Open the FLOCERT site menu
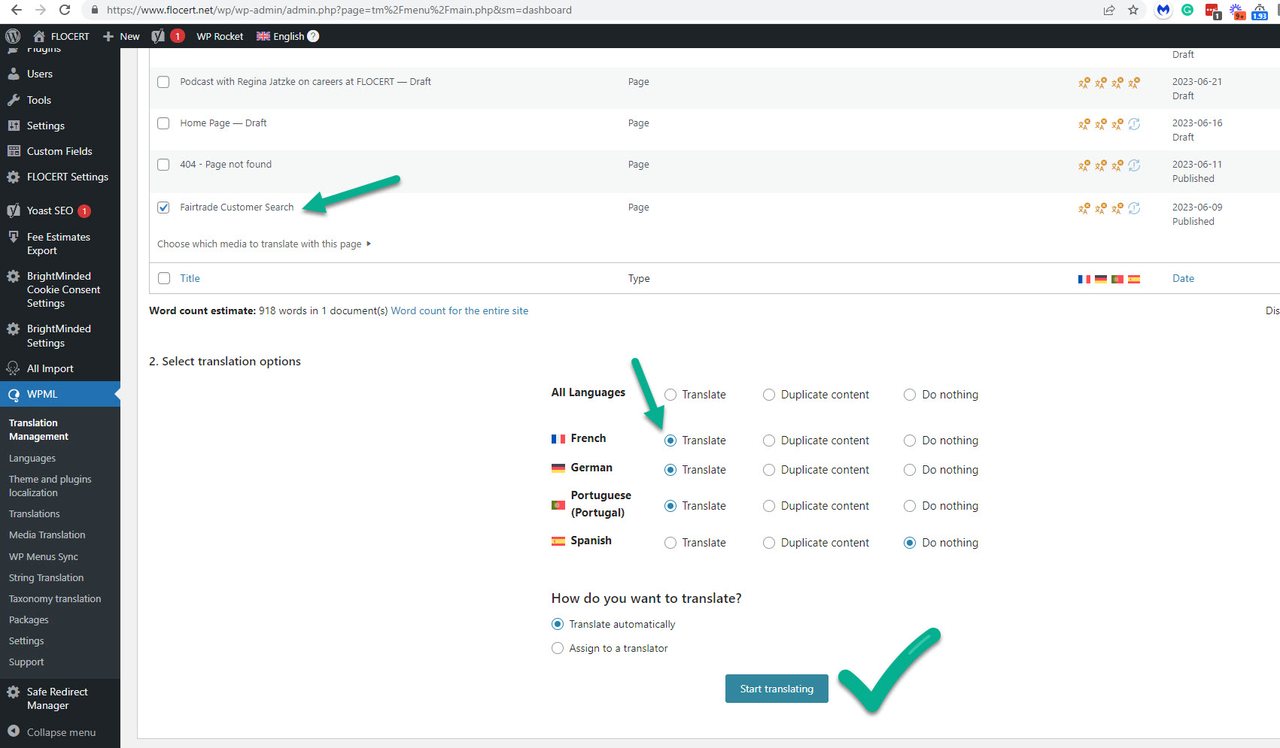Image resolution: width=1280 pixels, height=748 pixels. pyautogui.click(x=62, y=36)
